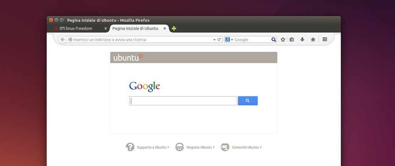This screenshot has height=166, width=395.
Task: Click the bookmark star icon
Action: pyautogui.click(x=283, y=40)
